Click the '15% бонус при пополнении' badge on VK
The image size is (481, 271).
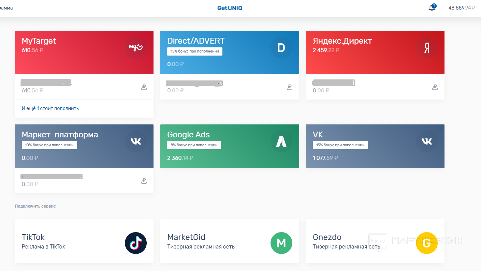tap(340, 145)
